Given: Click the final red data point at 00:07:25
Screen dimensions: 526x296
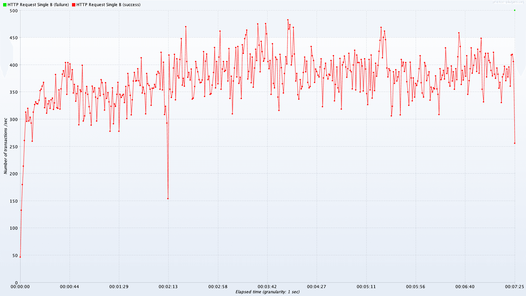Looking at the screenshot, I should (515, 143).
